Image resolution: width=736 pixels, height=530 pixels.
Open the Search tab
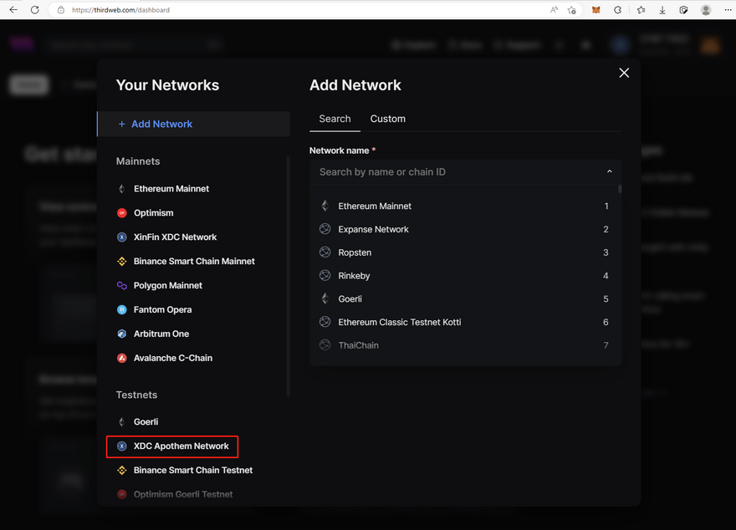[x=335, y=119]
